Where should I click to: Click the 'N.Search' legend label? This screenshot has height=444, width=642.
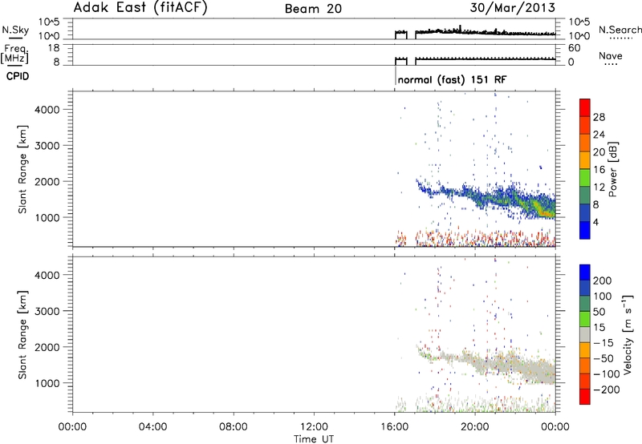coord(620,30)
